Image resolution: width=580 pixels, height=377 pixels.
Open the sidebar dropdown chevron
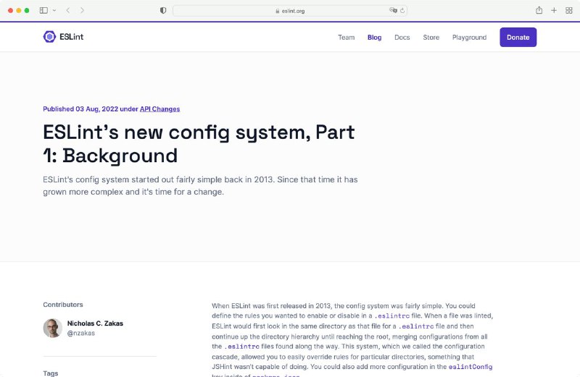(54, 10)
